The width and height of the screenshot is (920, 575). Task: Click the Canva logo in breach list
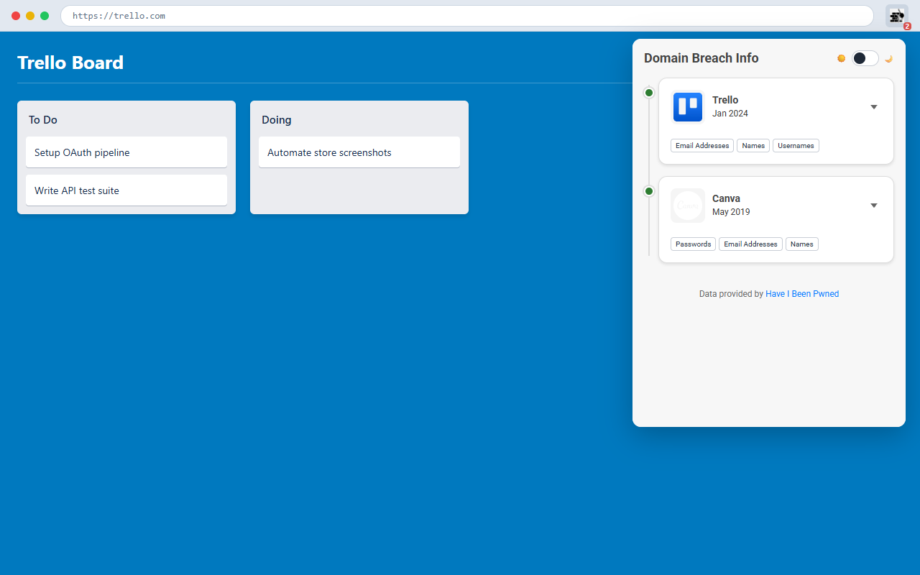click(x=688, y=206)
